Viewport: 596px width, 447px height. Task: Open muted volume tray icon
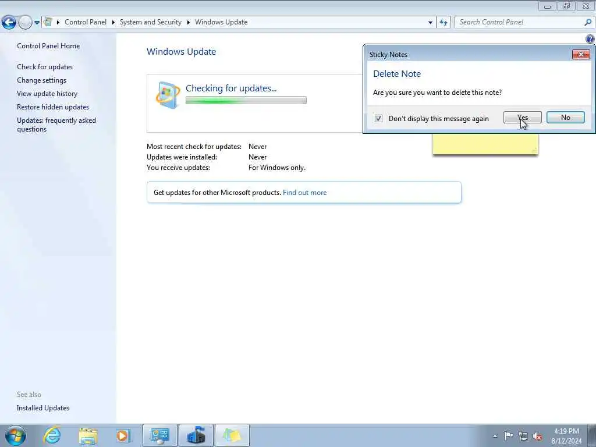point(537,436)
